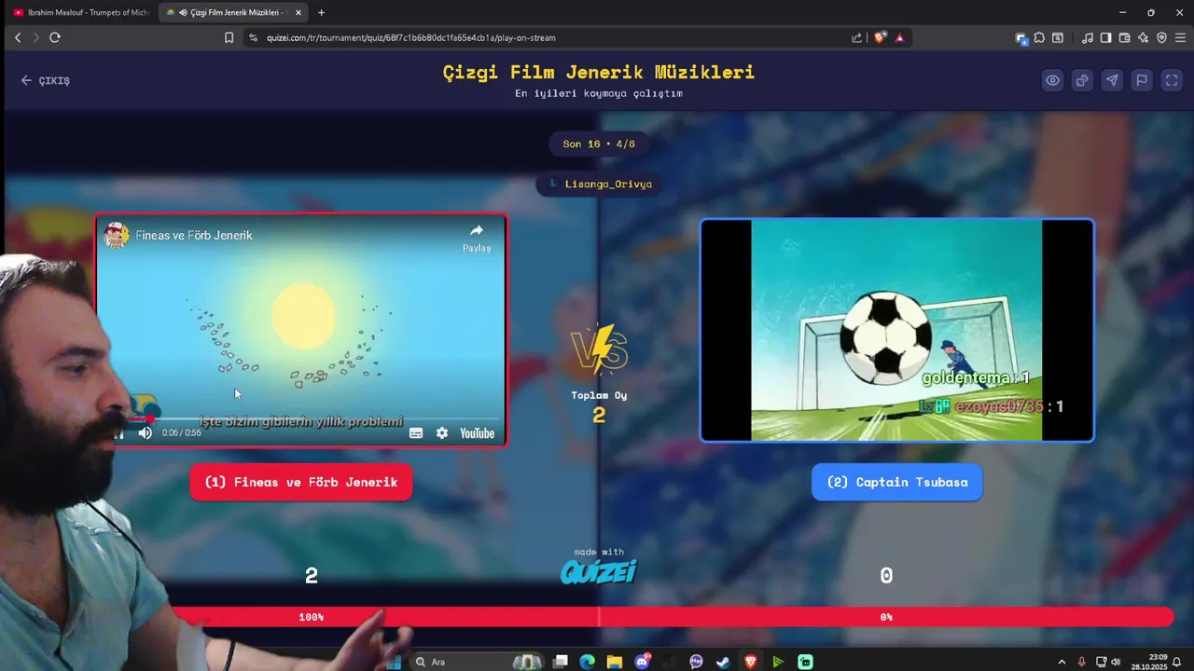Screen dimensions: 1194x671
Task: Open a new browser tab
Action: 321,12
